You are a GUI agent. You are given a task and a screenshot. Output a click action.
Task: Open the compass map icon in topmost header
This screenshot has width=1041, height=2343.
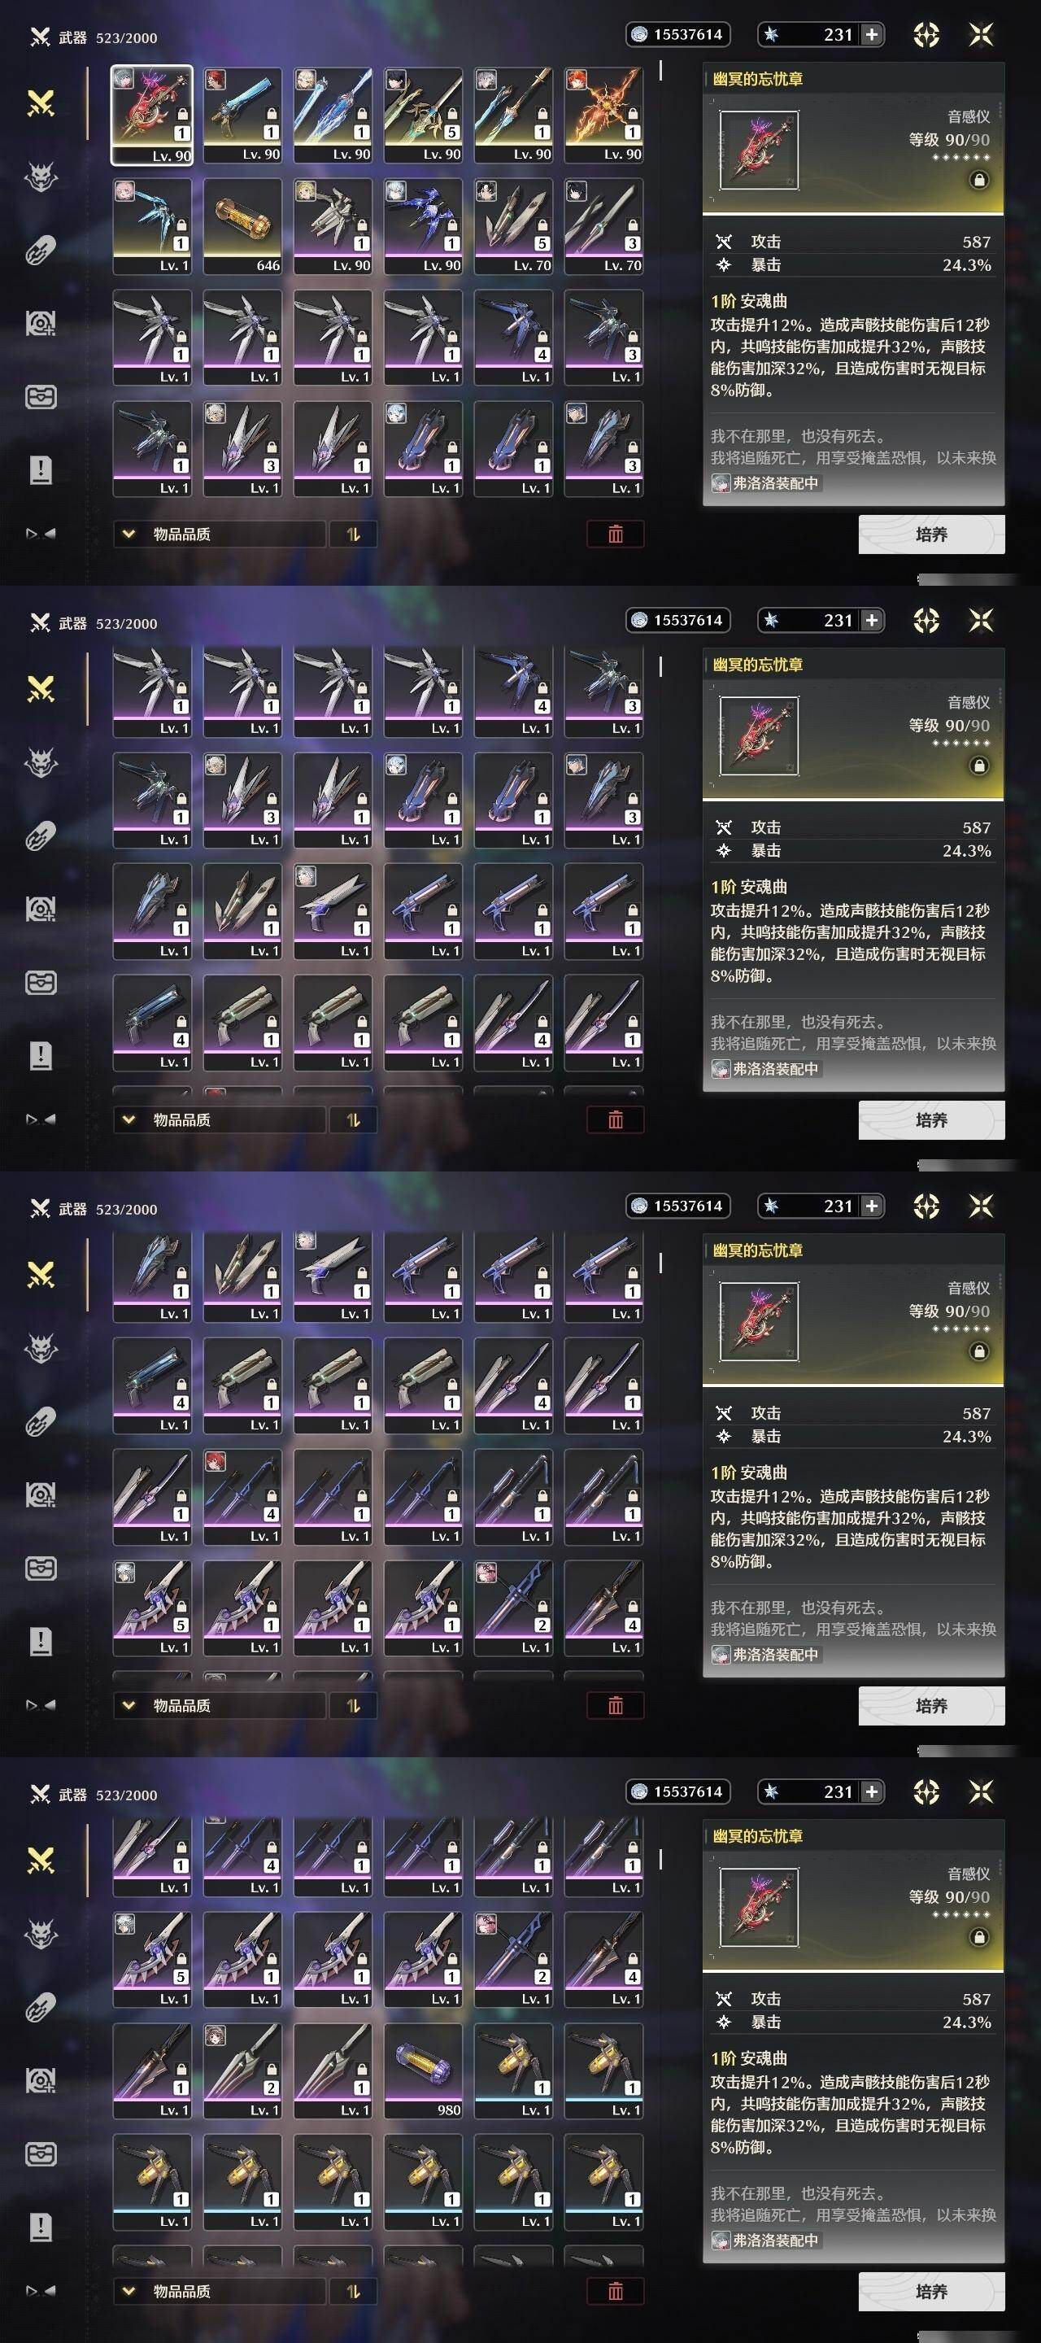[x=926, y=34]
